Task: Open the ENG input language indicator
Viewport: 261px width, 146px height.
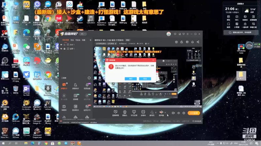Action: pyautogui.click(x=236, y=143)
